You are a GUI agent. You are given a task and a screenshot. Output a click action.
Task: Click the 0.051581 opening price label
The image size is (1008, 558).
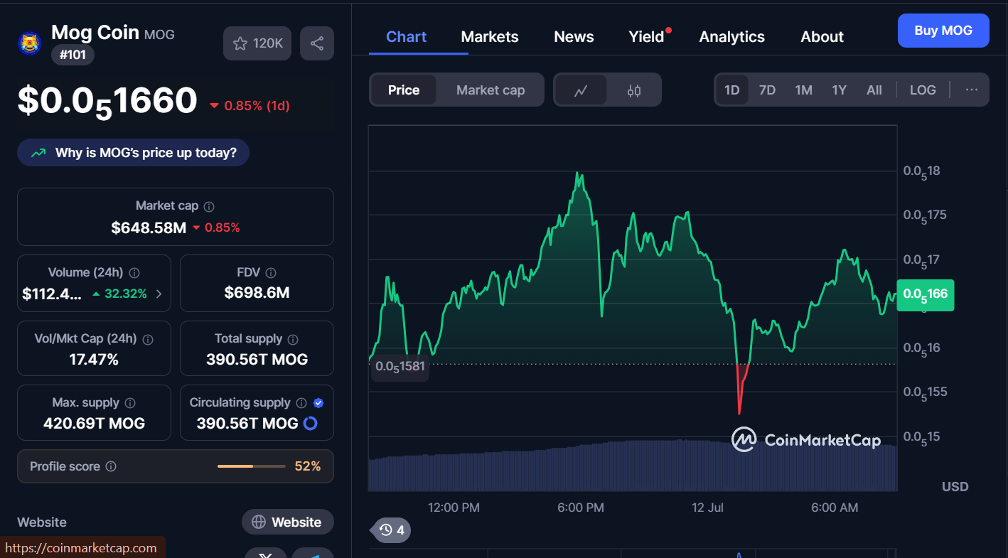tap(400, 367)
